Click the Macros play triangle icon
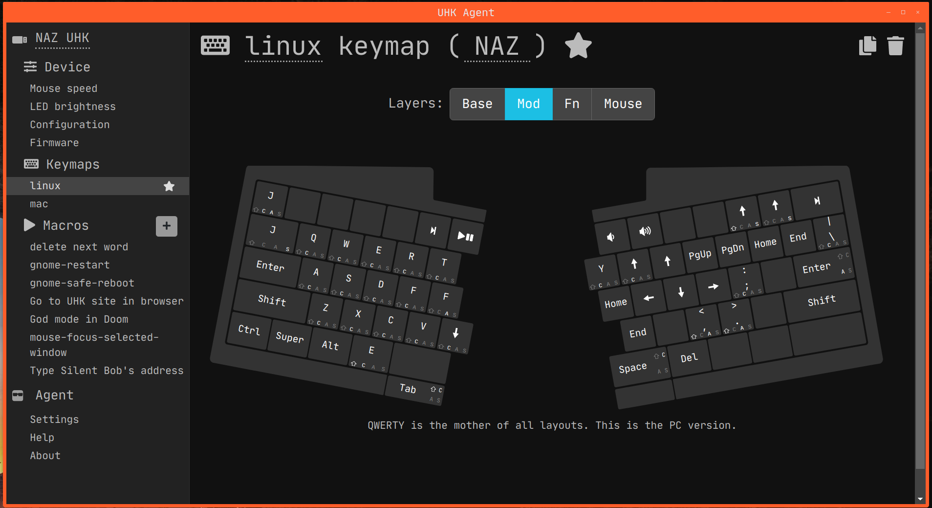 click(x=29, y=225)
